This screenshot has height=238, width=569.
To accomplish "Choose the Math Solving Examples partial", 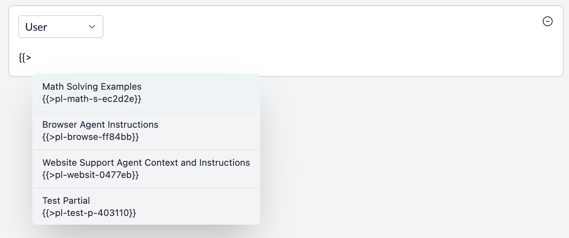I will click(x=146, y=93).
